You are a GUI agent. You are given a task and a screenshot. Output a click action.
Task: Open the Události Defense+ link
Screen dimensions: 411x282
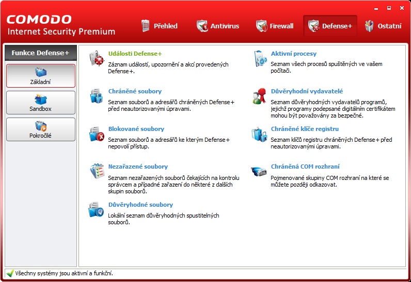pos(135,54)
